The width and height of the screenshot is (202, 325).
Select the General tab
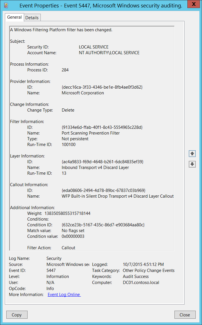point(14,17)
